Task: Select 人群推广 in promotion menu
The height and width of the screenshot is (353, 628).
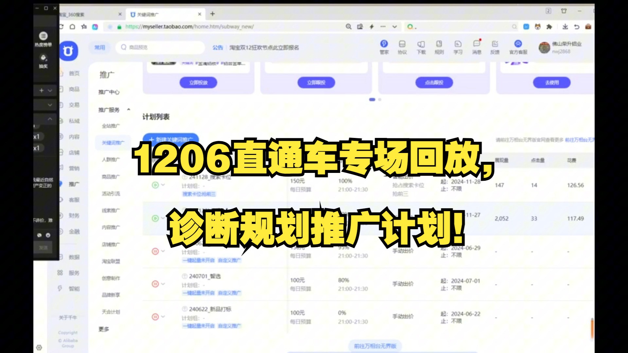Action: [111, 160]
